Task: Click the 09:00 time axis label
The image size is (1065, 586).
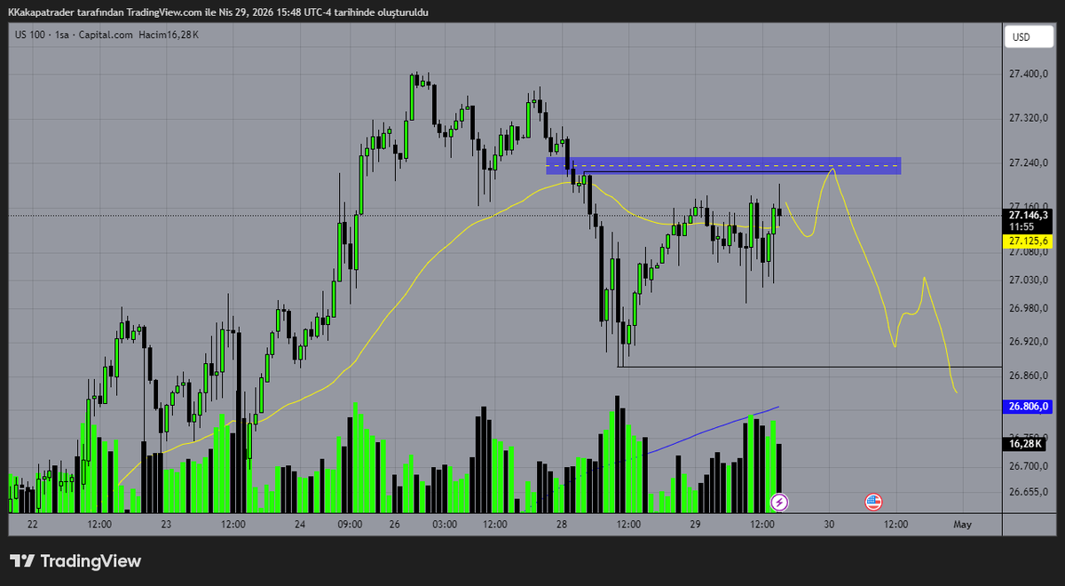Action: point(351,525)
